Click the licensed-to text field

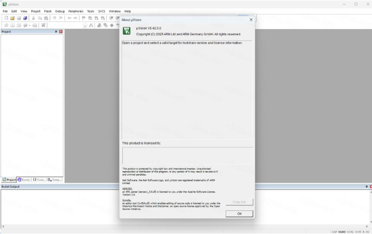[x=187, y=155]
